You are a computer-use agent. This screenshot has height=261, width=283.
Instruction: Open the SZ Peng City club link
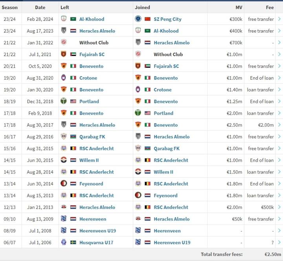[167, 19]
